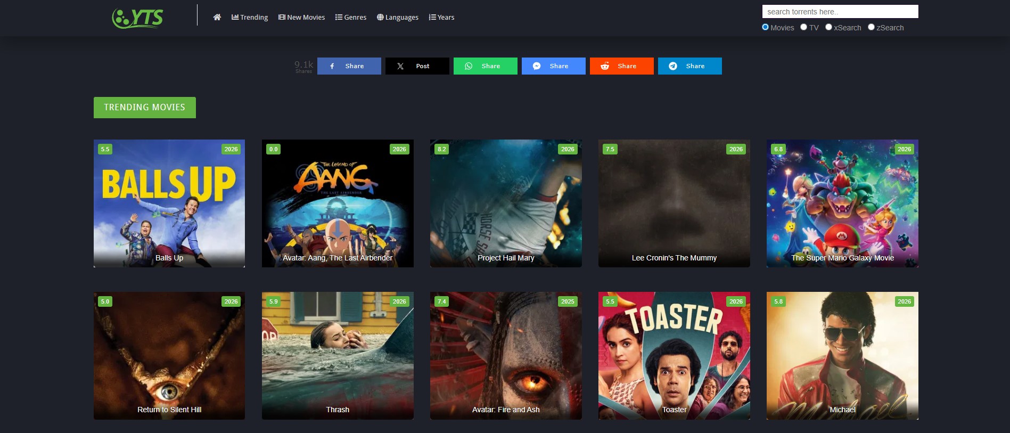The image size is (1010, 433).
Task: Open the Languages dropdown
Action: (x=398, y=17)
